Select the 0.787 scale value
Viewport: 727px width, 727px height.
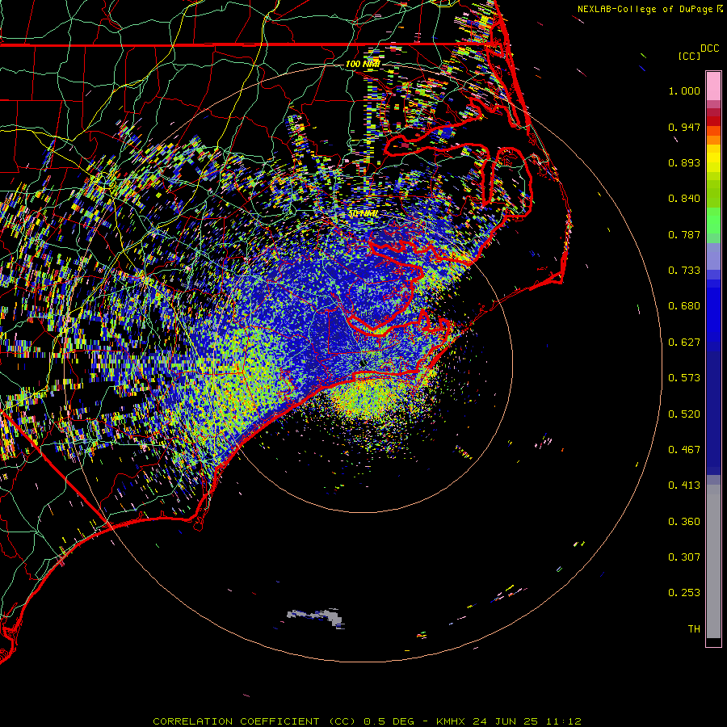pos(684,234)
